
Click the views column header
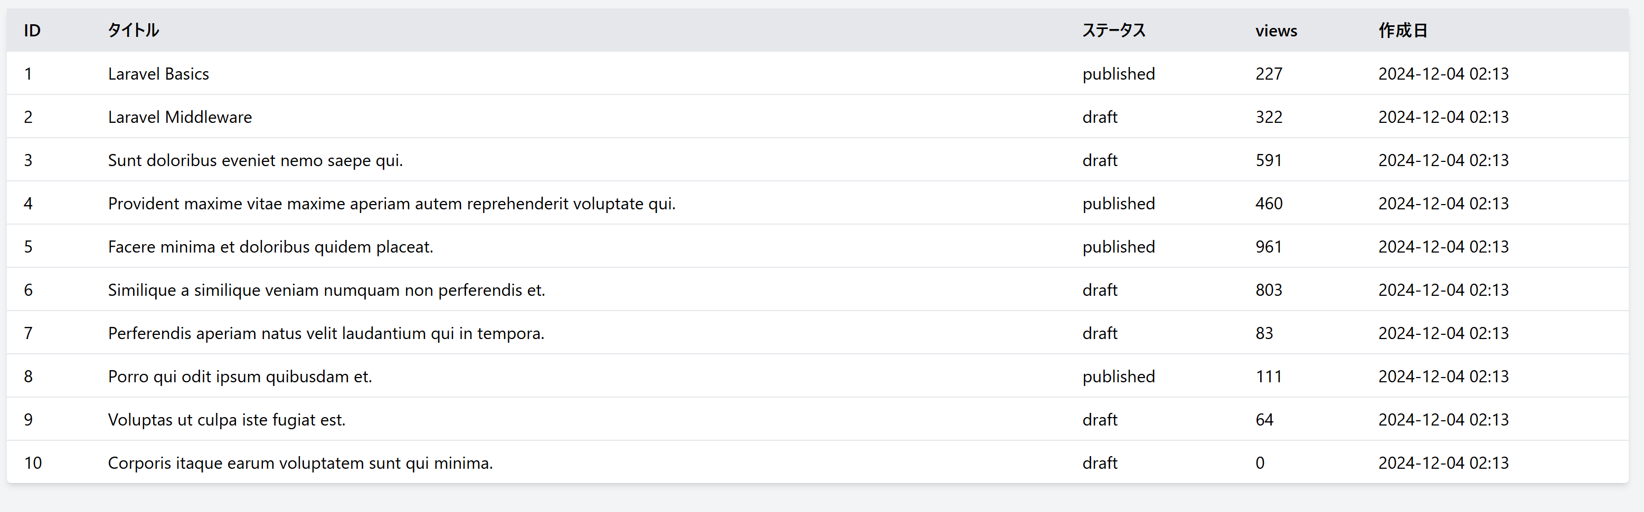point(1275,31)
